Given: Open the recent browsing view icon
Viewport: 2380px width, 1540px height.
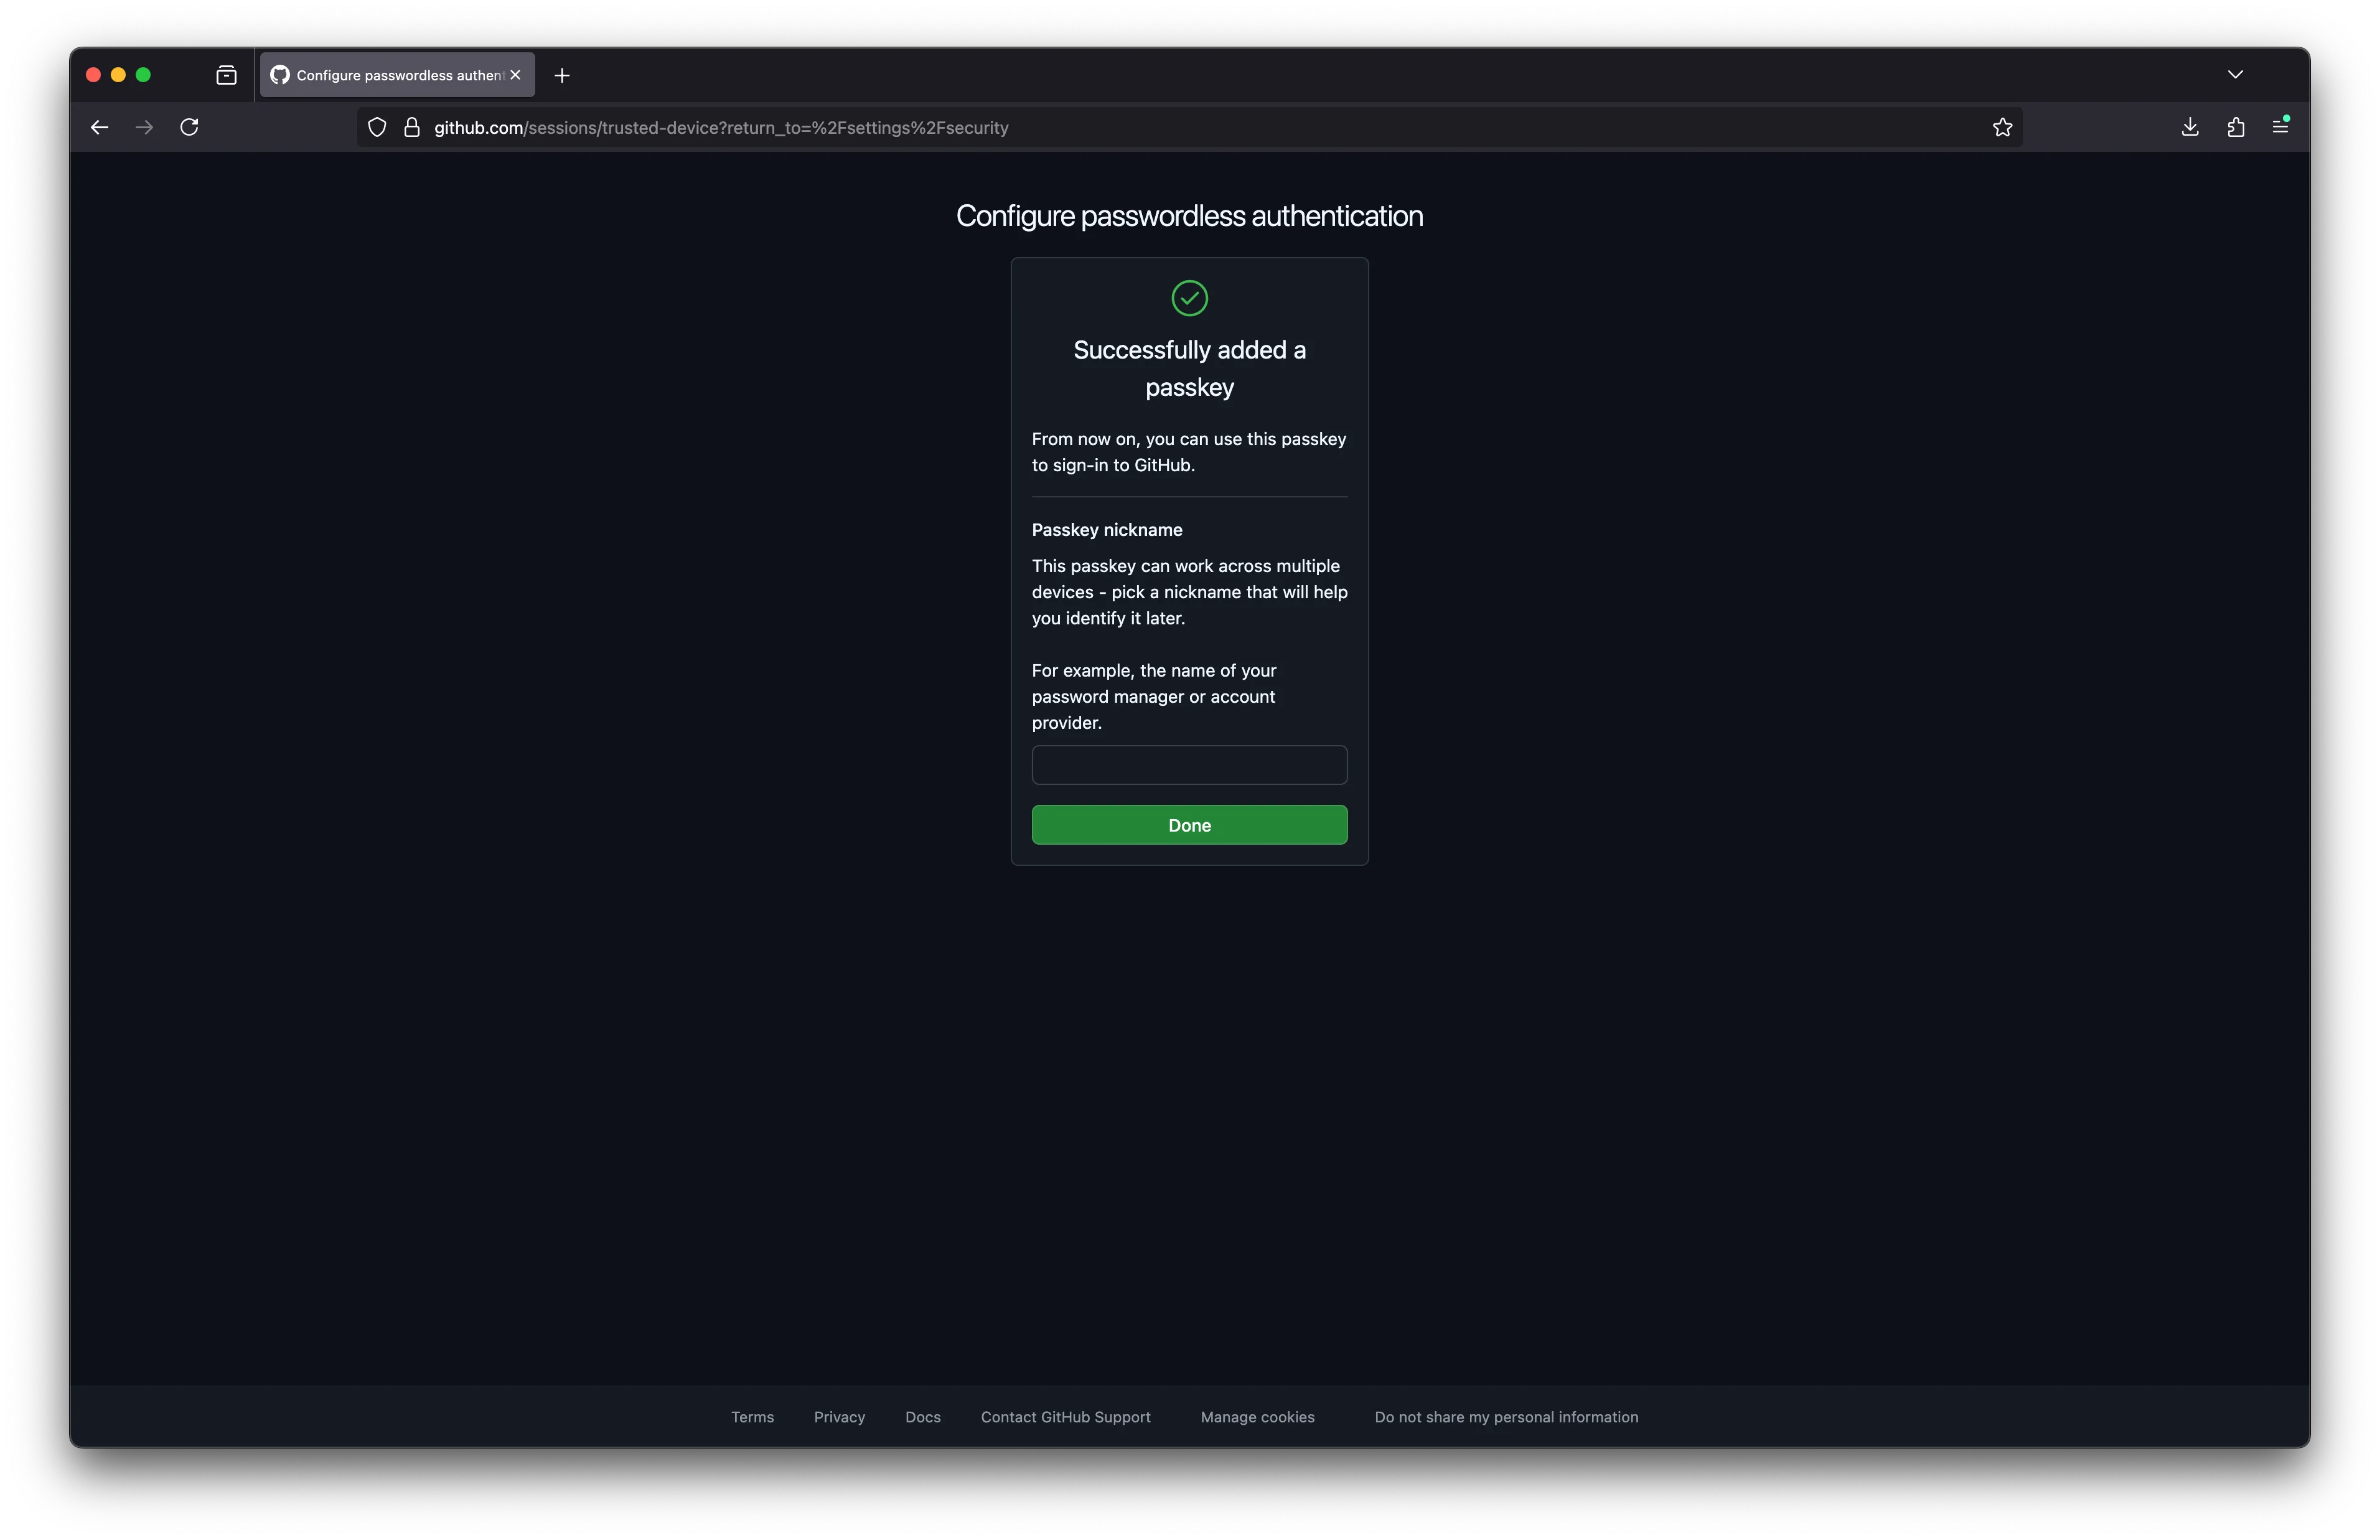Looking at the screenshot, I should (x=226, y=75).
